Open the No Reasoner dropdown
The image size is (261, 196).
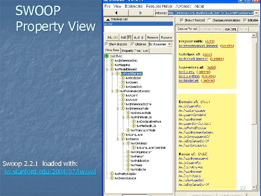170,44
